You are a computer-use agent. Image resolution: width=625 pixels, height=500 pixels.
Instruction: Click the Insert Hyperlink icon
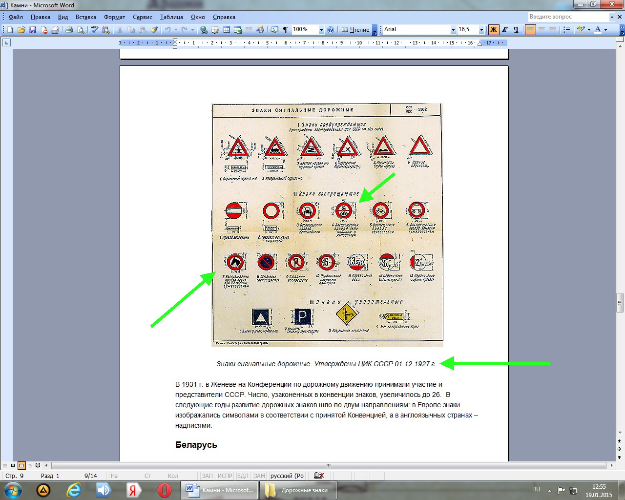pos(204,30)
